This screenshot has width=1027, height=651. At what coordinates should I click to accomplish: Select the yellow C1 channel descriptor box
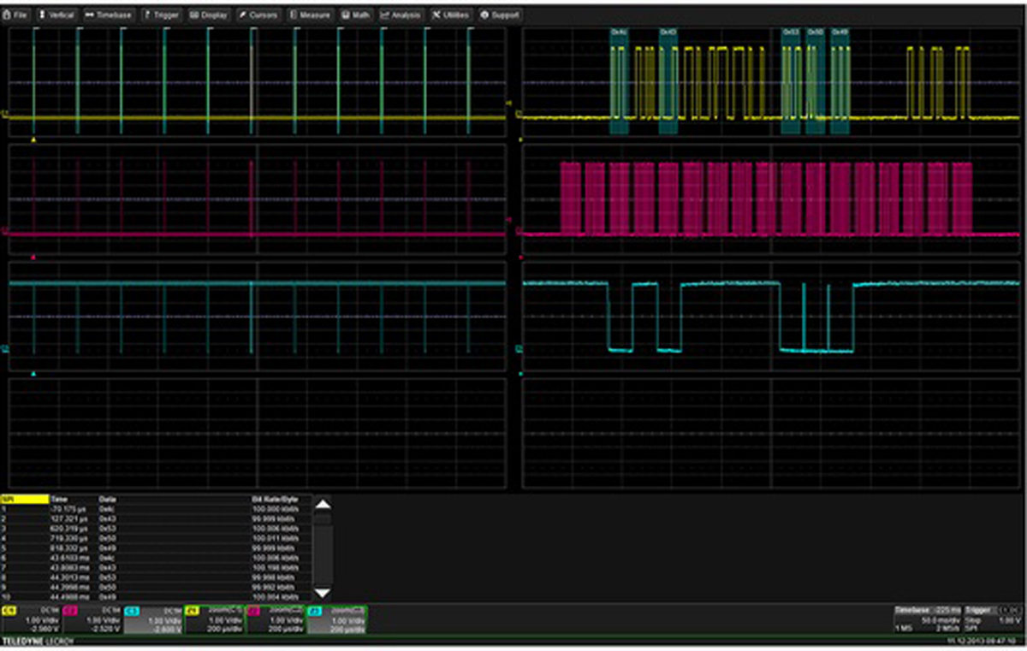31,619
